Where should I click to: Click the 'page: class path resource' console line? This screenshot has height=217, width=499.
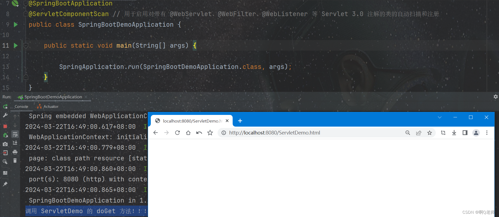88,158
